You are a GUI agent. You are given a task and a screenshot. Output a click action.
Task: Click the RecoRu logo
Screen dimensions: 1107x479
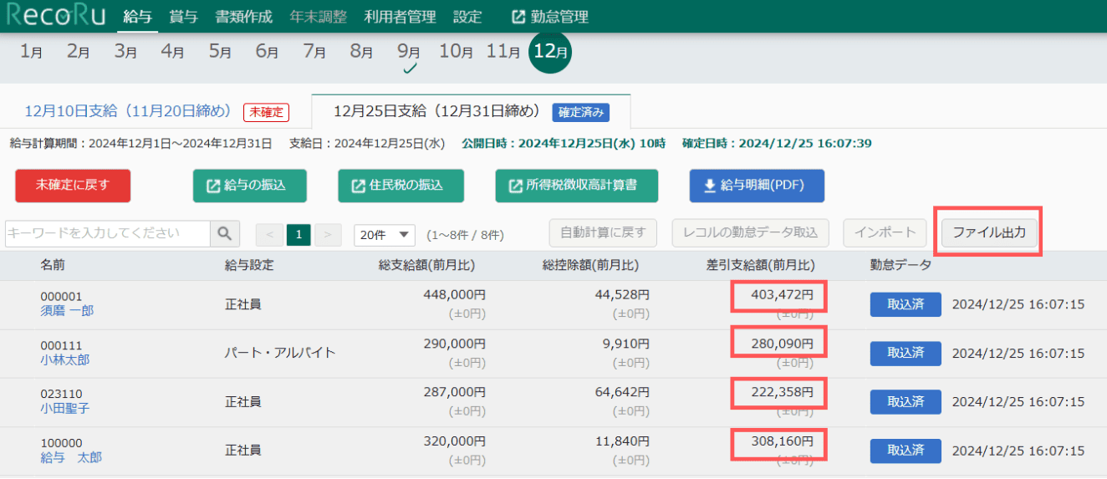[55, 16]
